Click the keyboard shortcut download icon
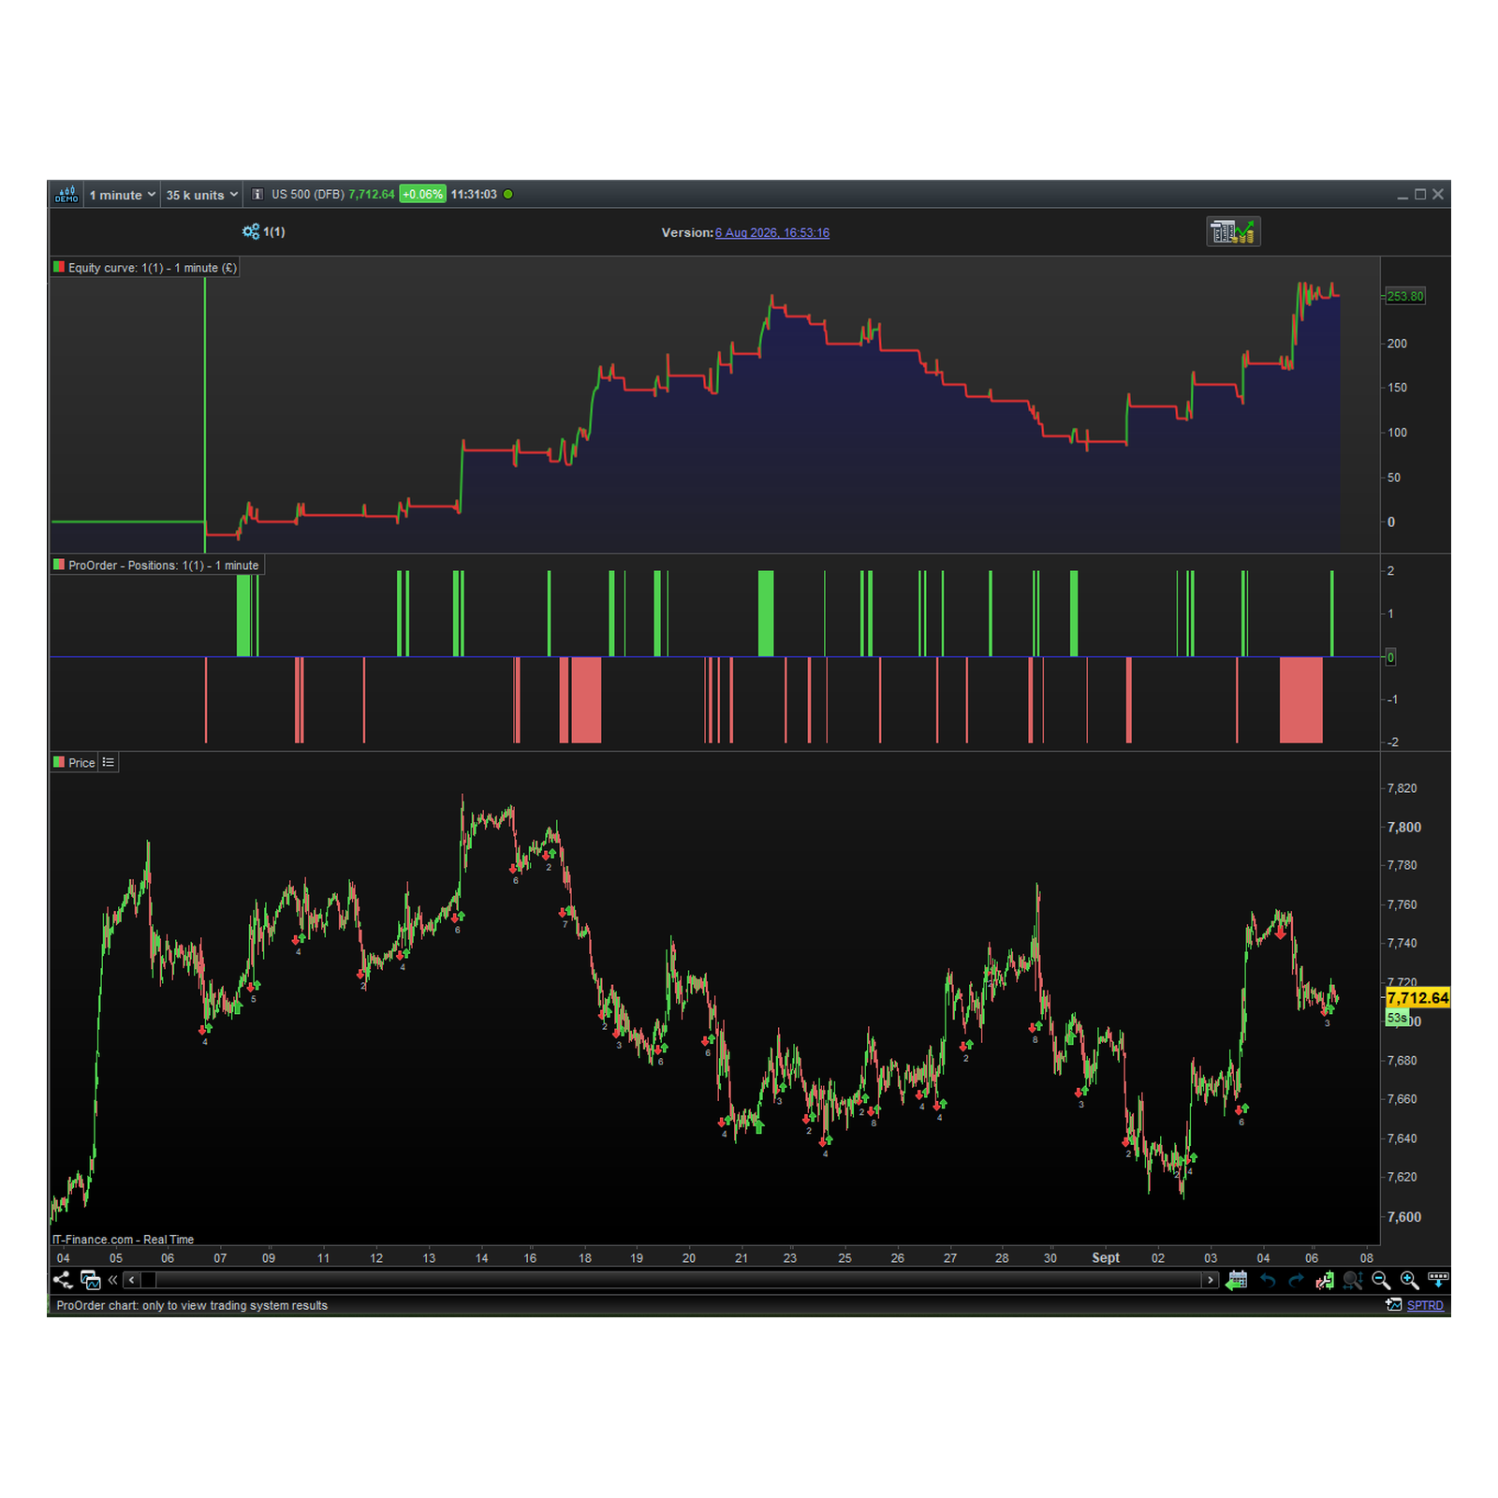The image size is (1498, 1498). pyautogui.click(x=1438, y=1280)
